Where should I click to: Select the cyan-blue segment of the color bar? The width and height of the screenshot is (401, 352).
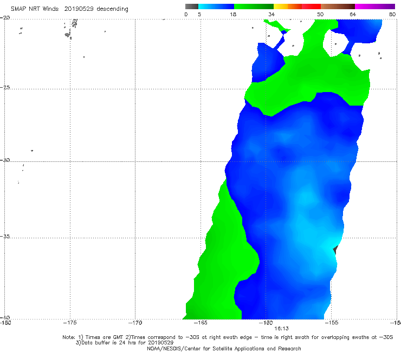pos(216,6)
